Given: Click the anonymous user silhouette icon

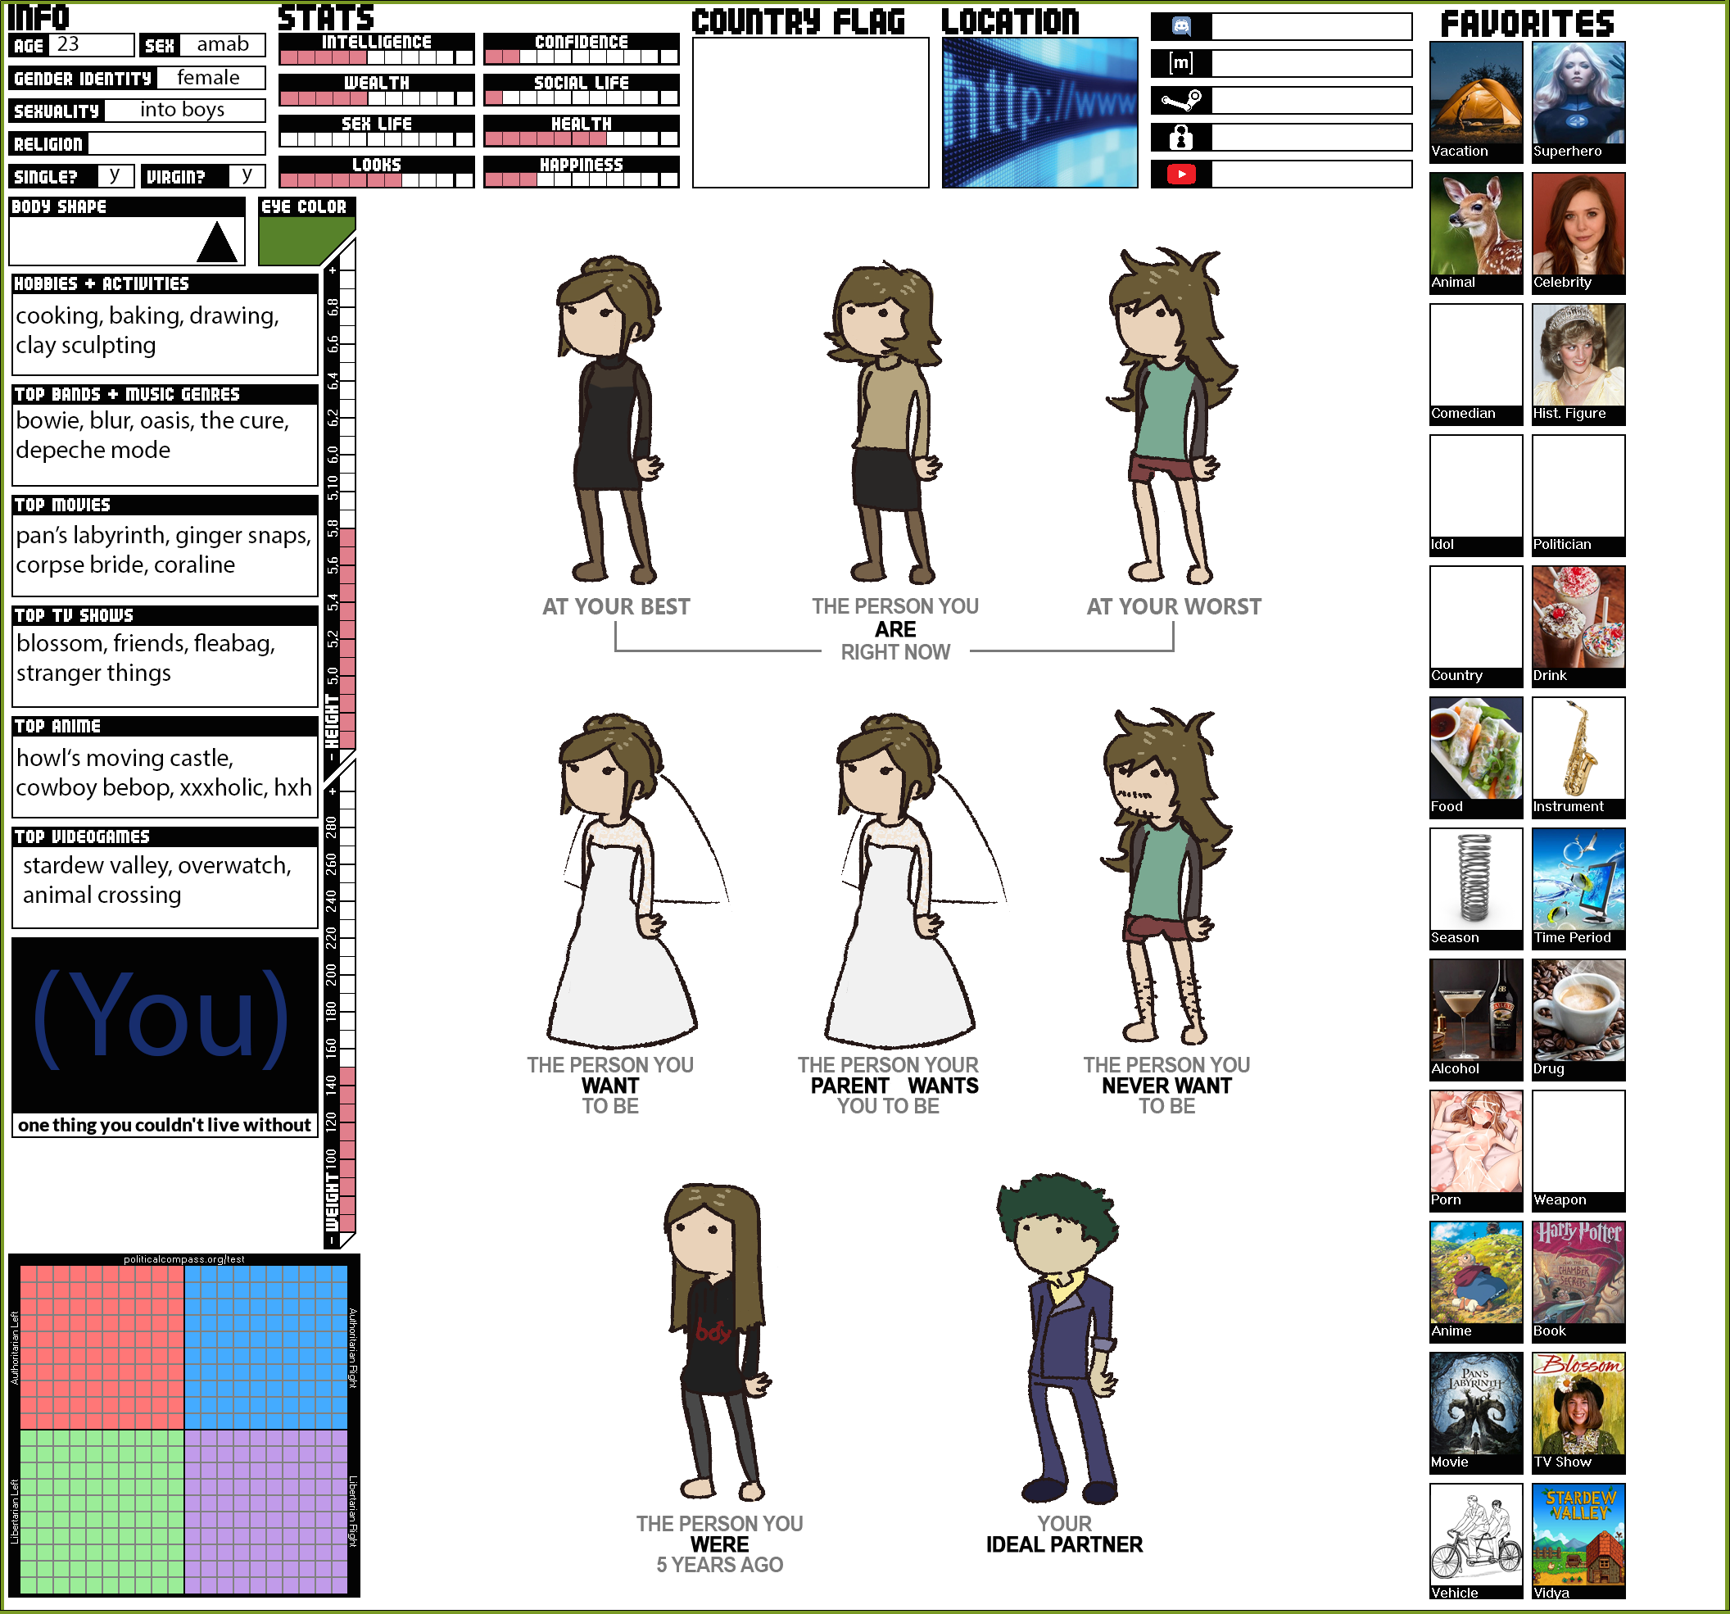Looking at the screenshot, I should [1181, 138].
